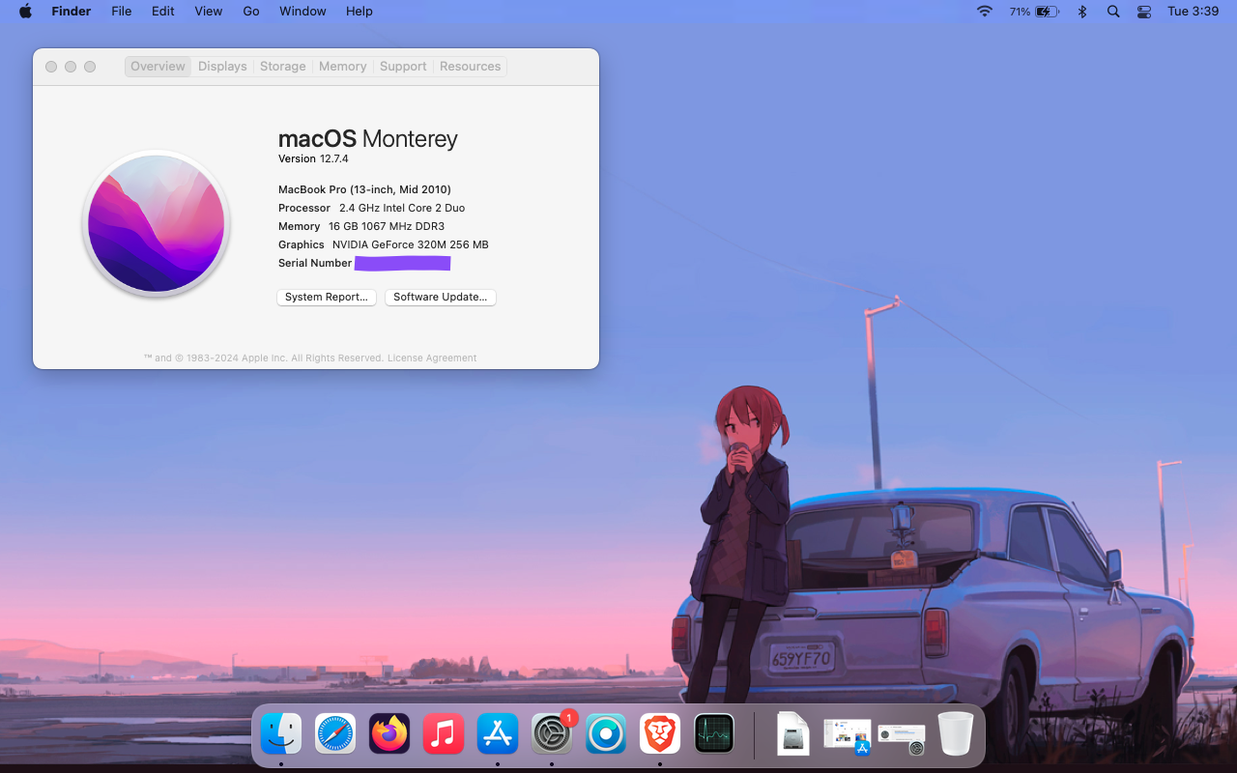Open the File menu

pyautogui.click(x=122, y=12)
